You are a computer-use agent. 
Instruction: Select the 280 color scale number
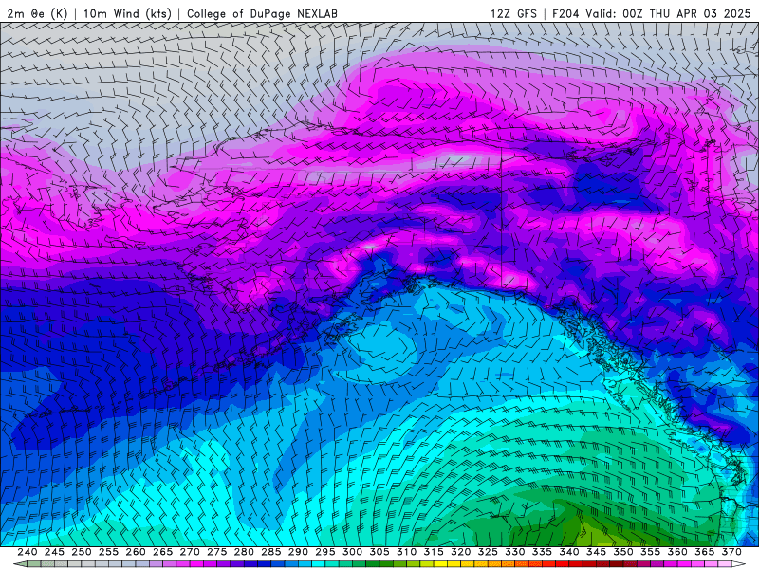(244, 552)
